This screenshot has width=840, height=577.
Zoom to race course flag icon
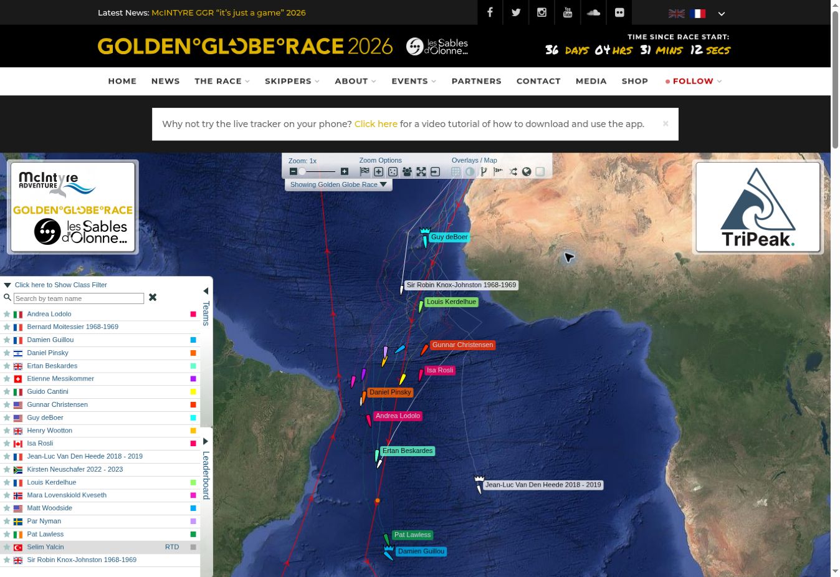tap(365, 172)
